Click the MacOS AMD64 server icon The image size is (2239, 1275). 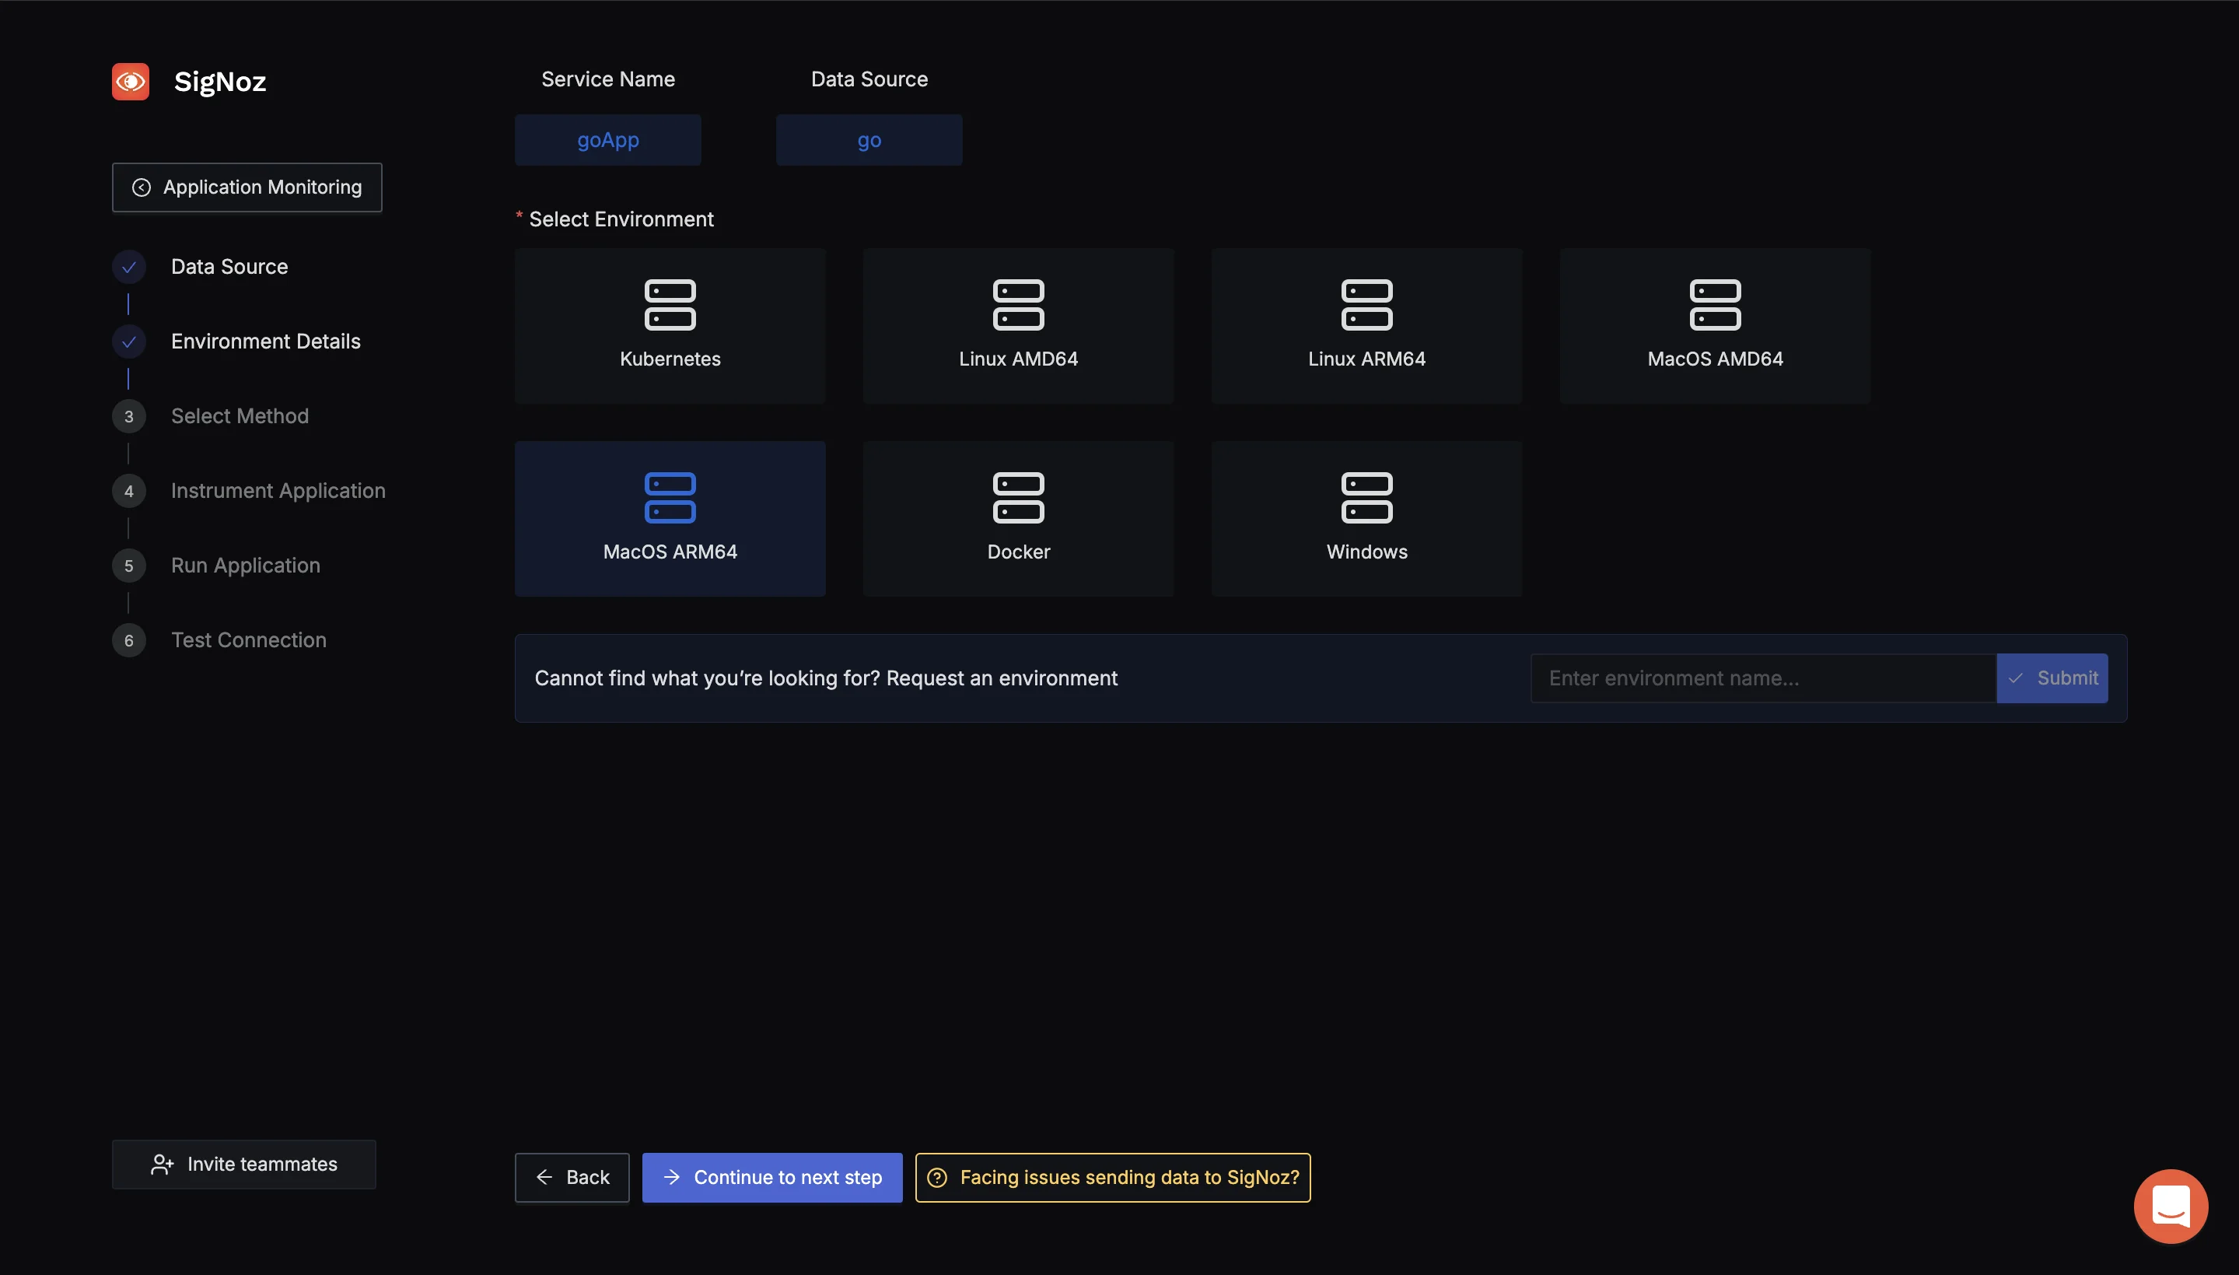click(1716, 305)
